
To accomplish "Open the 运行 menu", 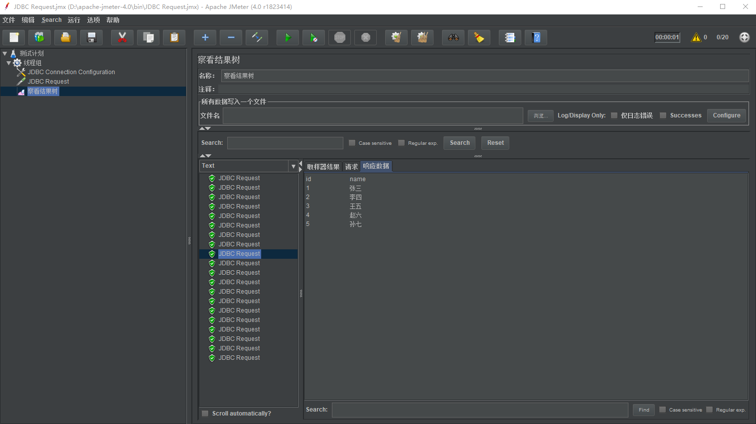I will tap(74, 20).
